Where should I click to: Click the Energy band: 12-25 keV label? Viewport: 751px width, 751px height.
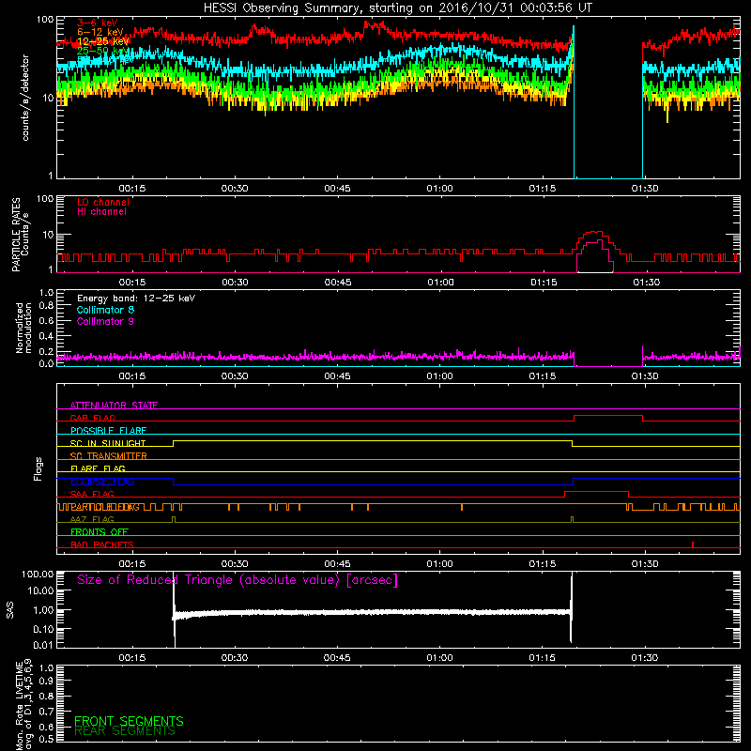tap(136, 299)
